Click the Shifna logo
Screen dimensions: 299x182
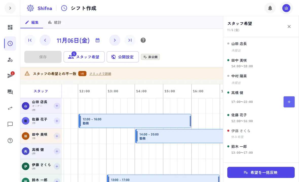tap(39, 8)
